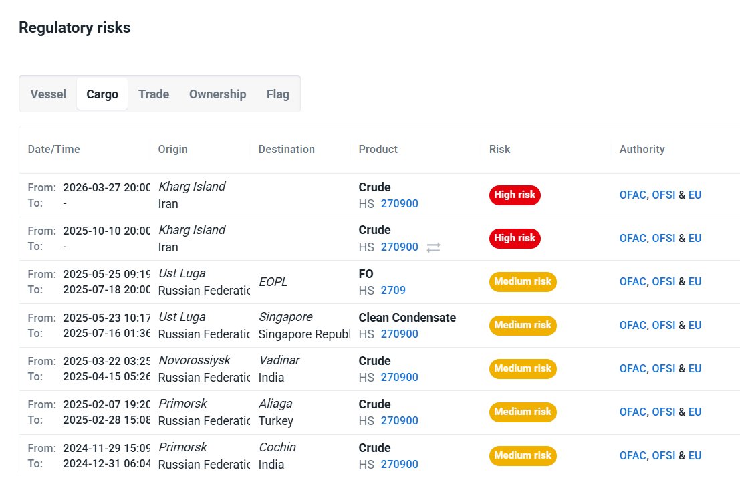Click the transfer arrows icon beside HS 270900
This screenshot has width=740, height=486.
[433, 247]
